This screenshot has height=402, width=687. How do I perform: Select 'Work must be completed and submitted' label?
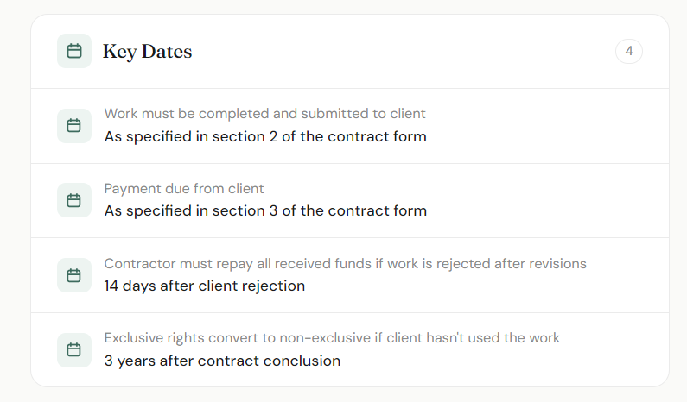click(x=264, y=114)
